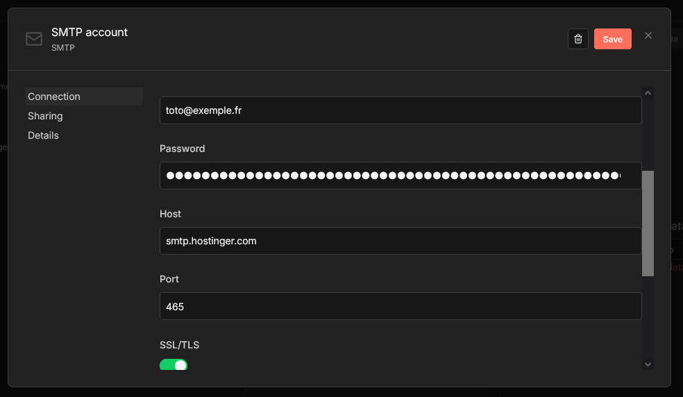Switch to the Sharing section
This screenshot has width=683, height=397.
[x=45, y=116]
